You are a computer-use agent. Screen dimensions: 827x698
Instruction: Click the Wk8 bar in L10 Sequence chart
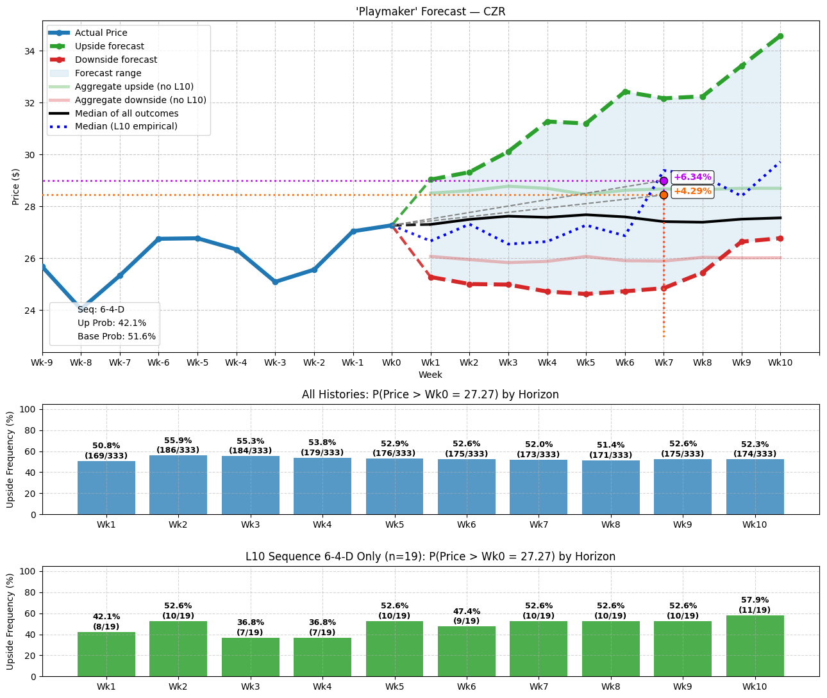point(611,649)
